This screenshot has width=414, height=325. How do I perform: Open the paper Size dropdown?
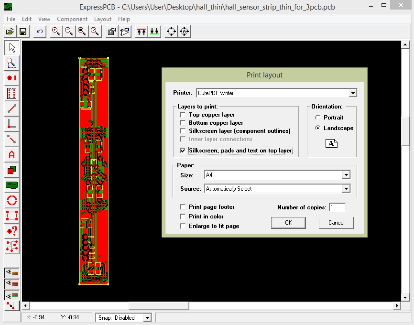pos(346,174)
